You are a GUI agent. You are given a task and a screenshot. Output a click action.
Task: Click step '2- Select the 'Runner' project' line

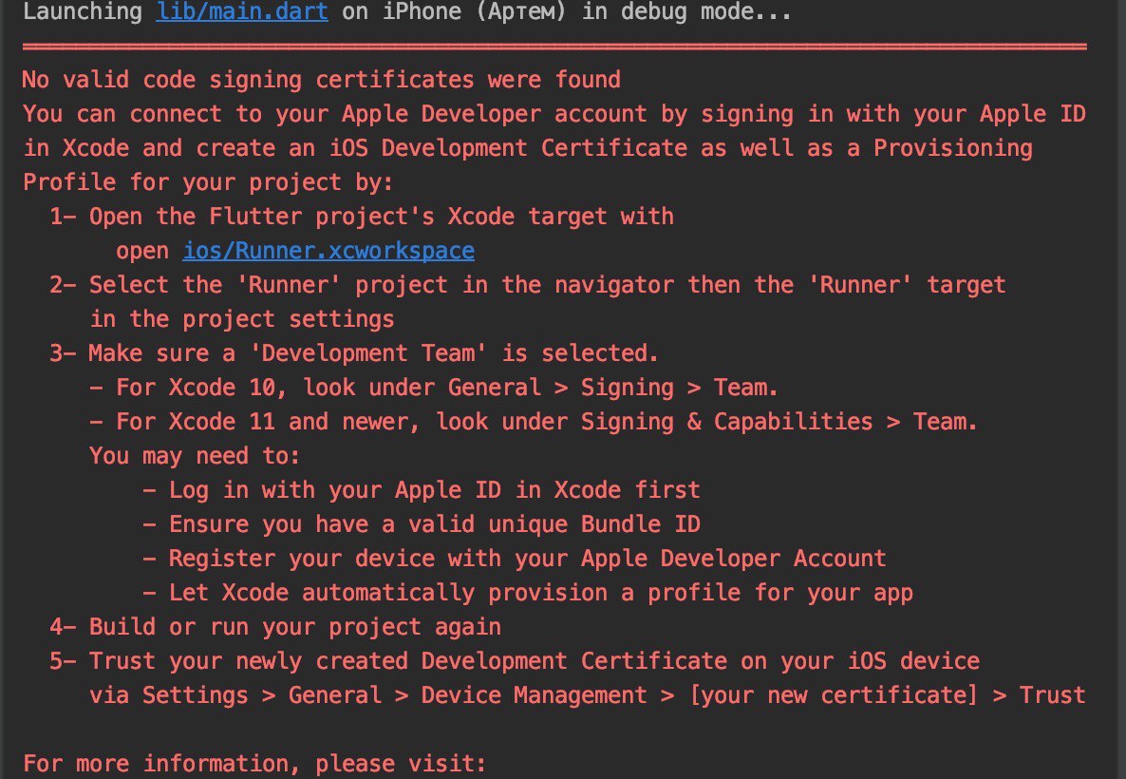(x=528, y=285)
